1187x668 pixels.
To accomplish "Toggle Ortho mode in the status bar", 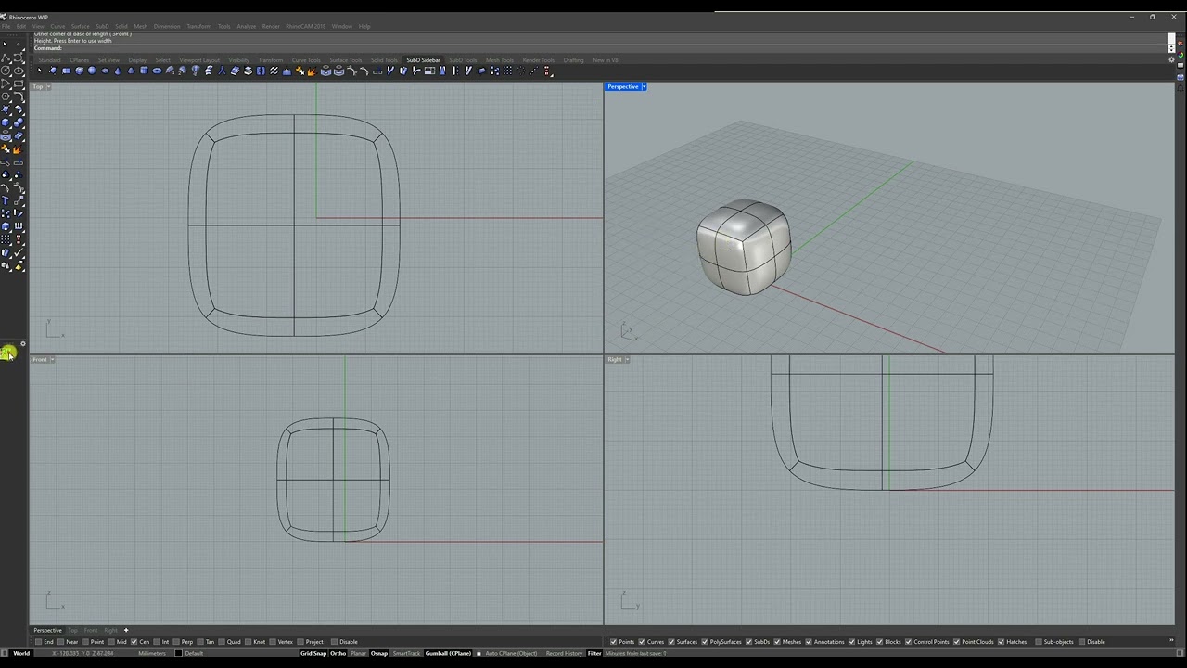I will click(338, 653).
